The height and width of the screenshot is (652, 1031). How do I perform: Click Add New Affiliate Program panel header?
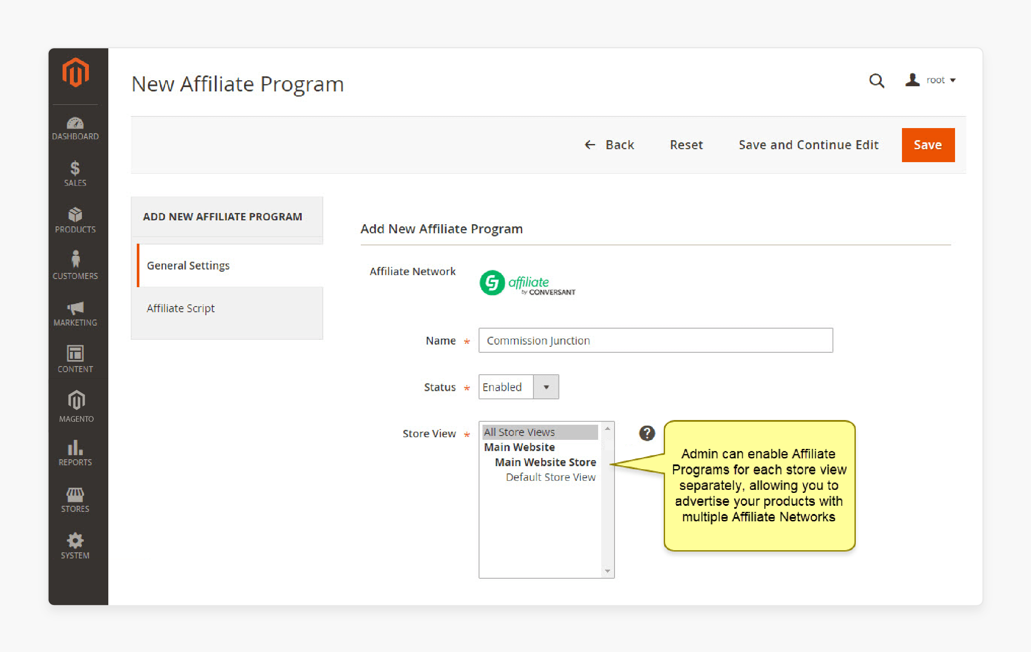click(227, 216)
